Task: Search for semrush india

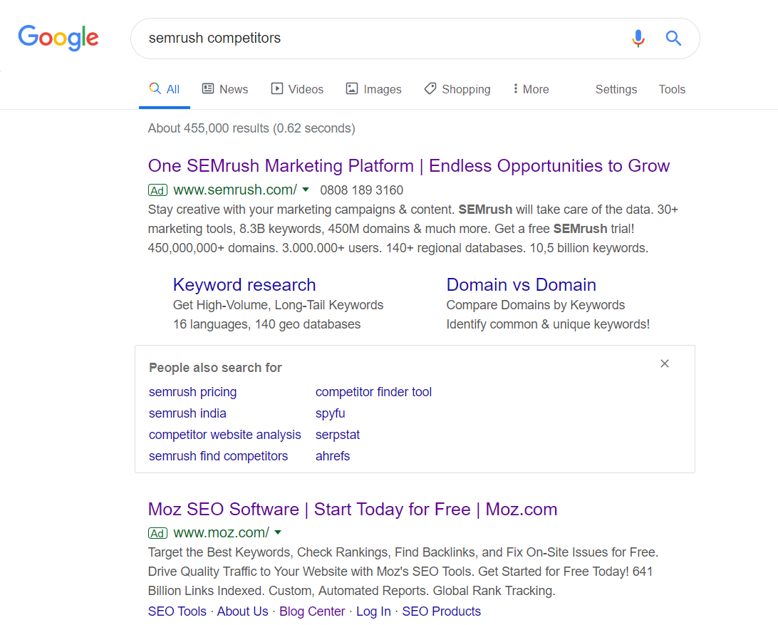Action: (187, 413)
